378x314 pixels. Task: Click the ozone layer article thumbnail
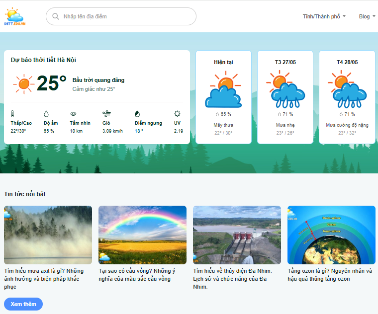[331, 235]
